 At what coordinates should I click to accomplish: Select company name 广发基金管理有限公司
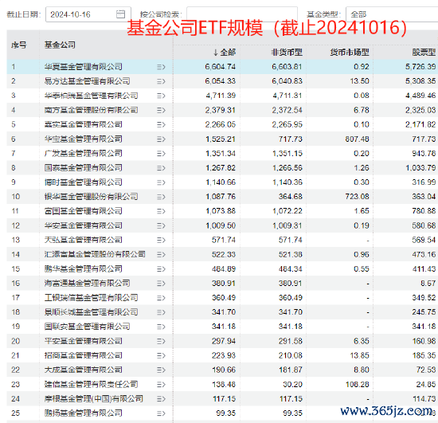(x=84, y=154)
